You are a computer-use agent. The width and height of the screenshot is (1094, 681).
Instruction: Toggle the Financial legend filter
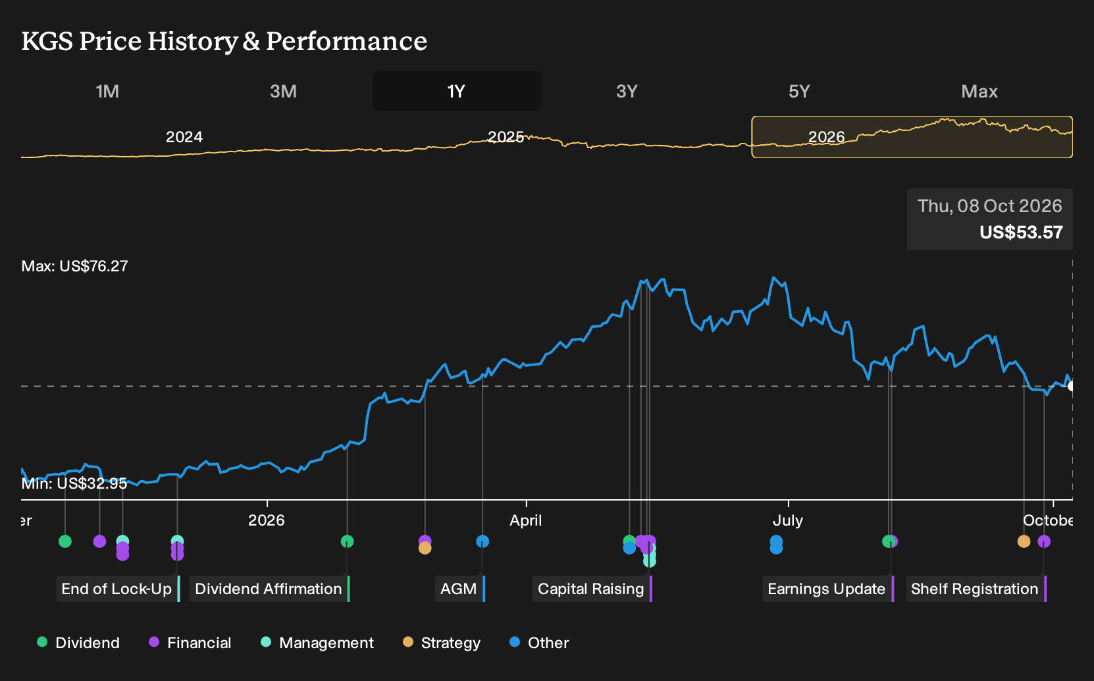(190, 643)
